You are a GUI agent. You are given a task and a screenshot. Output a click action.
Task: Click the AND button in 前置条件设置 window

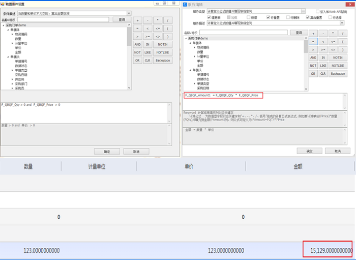pos(137,44)
